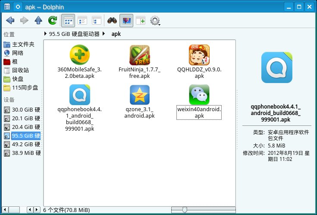
Task: Select the 360MobileSafe apk icon
Action: click(x=80, y=55)
